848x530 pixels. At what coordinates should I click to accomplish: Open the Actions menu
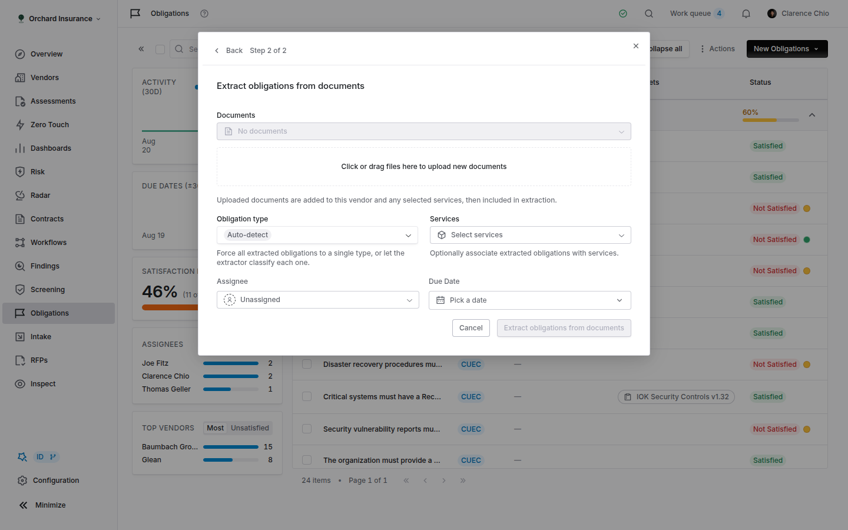tap(717, 49)
